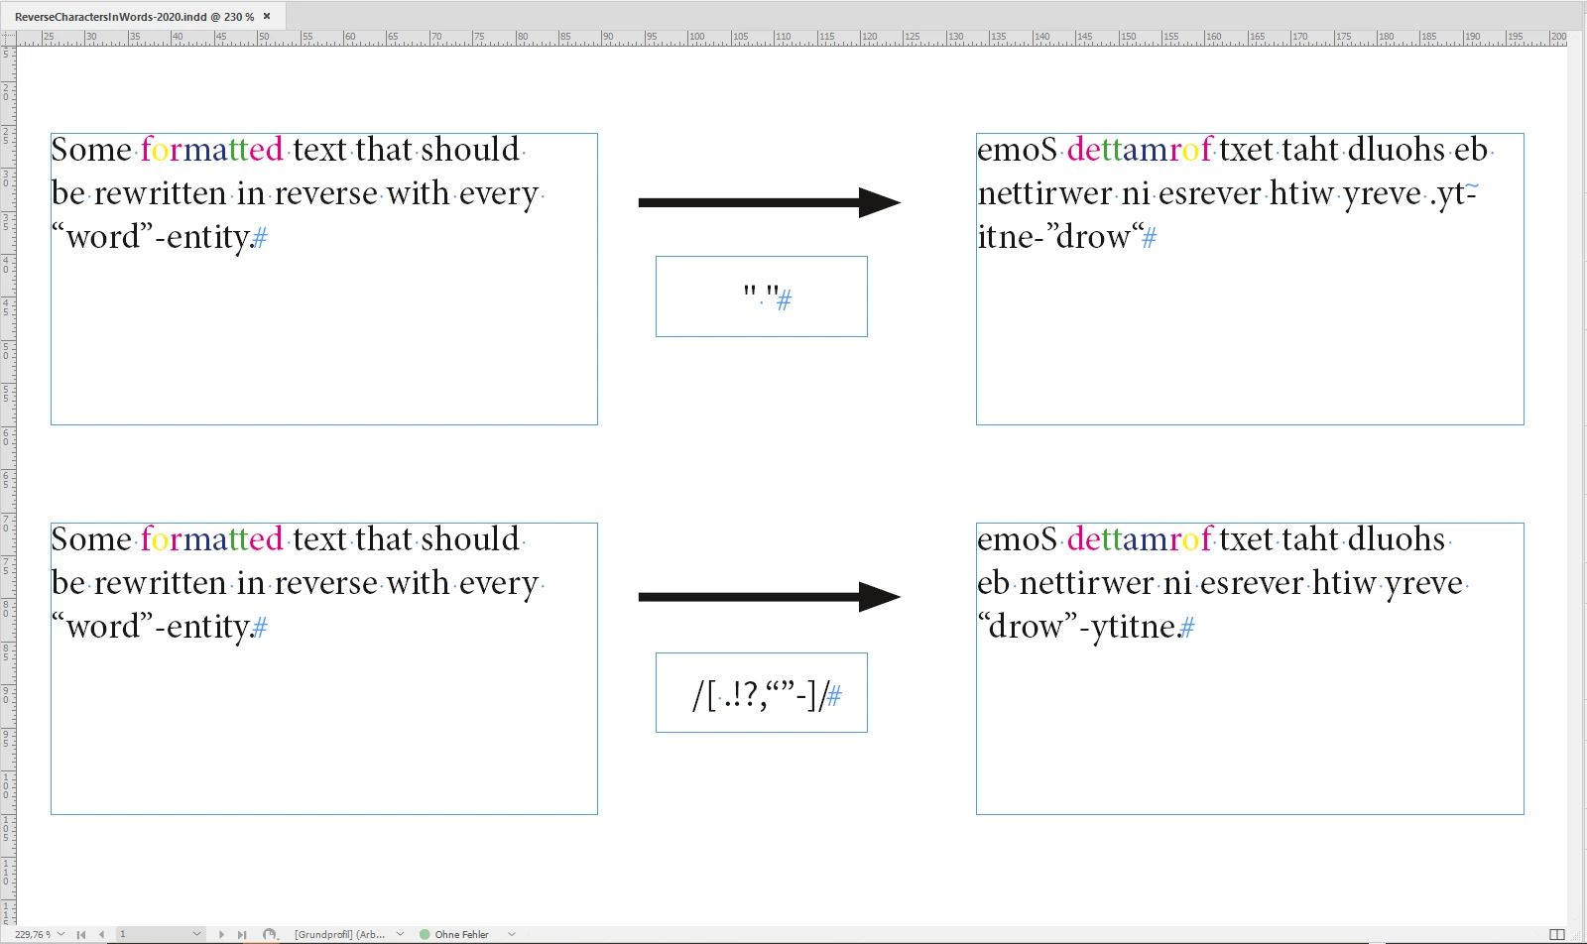Viewport: 1587px width, 944px height.
Task: Close the ReverseCharactersInWords-2020.indd tab
Action: click(267, 16)
